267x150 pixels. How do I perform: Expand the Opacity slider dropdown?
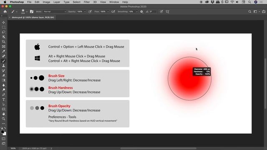click(x=85, y=12)
